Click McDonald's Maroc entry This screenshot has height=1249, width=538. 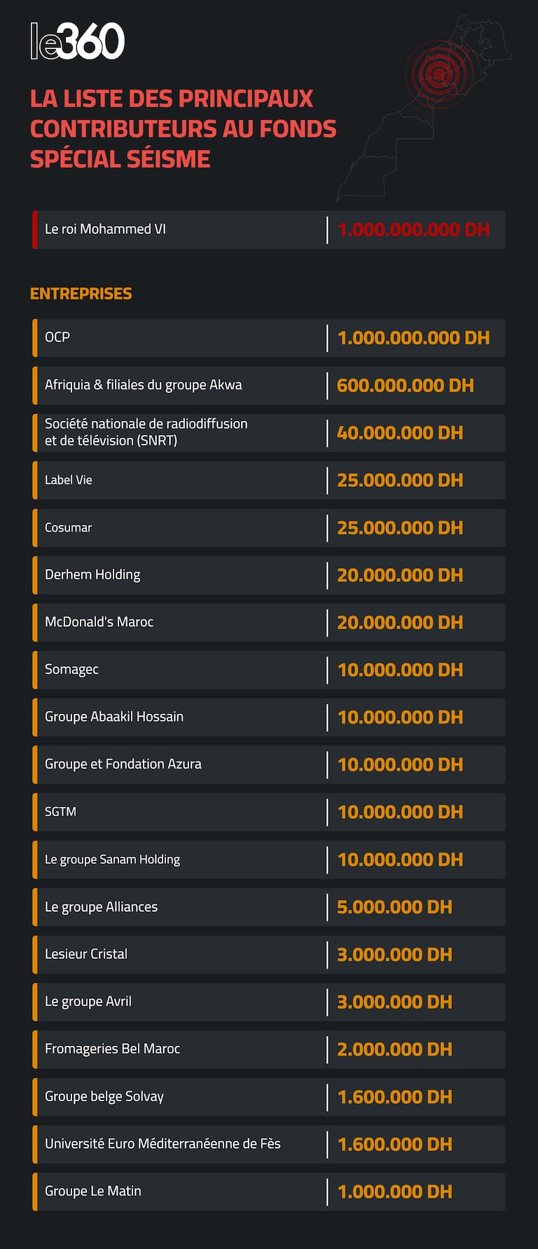(99, 622)
